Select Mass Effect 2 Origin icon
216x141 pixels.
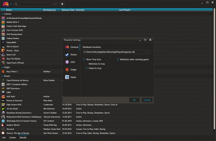click(x=3, y=71)
